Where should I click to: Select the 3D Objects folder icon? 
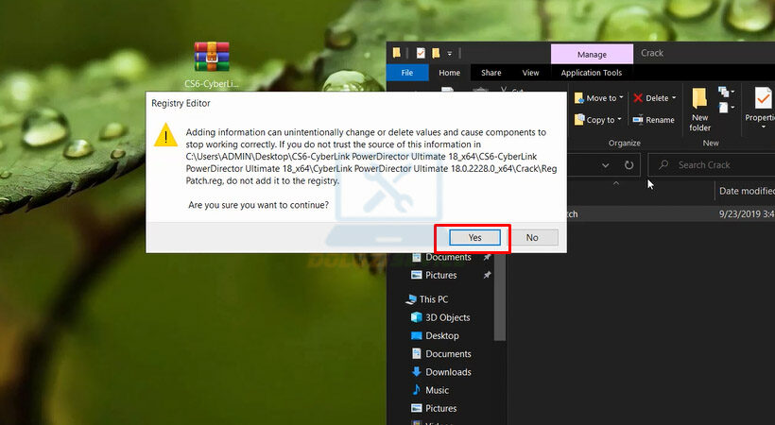coord(417,317)
